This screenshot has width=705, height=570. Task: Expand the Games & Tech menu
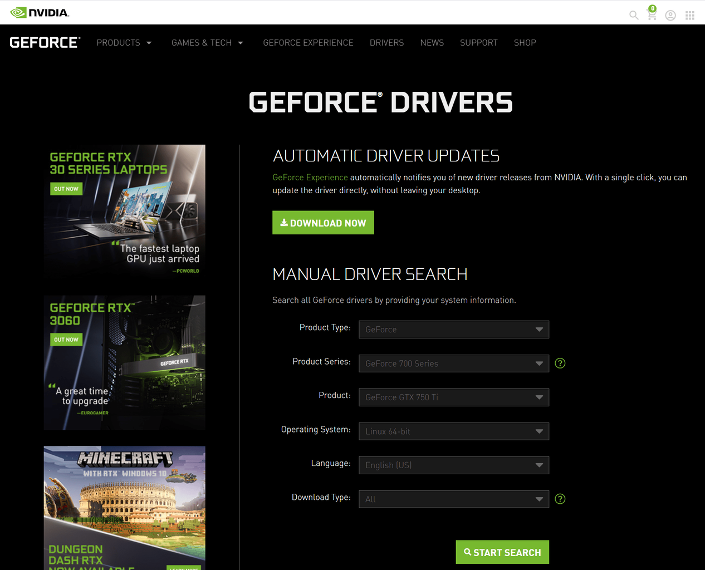pyautogui.click(x=207, y=43)
